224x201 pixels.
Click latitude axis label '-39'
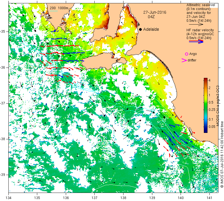click(x=3, y=175)
